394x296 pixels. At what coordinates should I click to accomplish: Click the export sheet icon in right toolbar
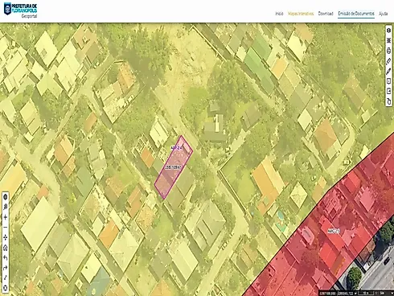tap(388, 92)
